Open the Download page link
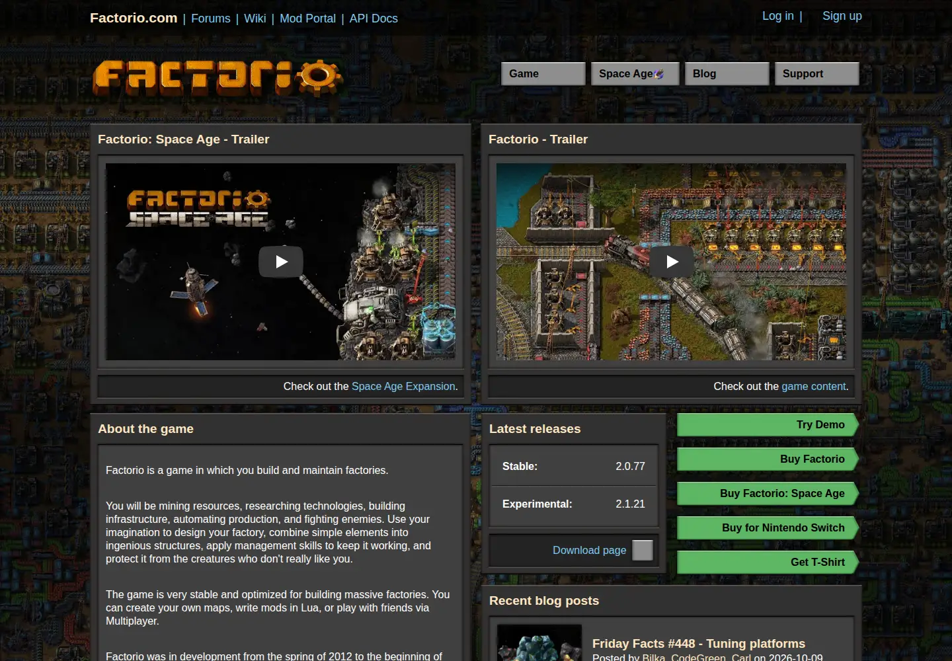Screen dimensions: 952x661 (x=590, y=550)
